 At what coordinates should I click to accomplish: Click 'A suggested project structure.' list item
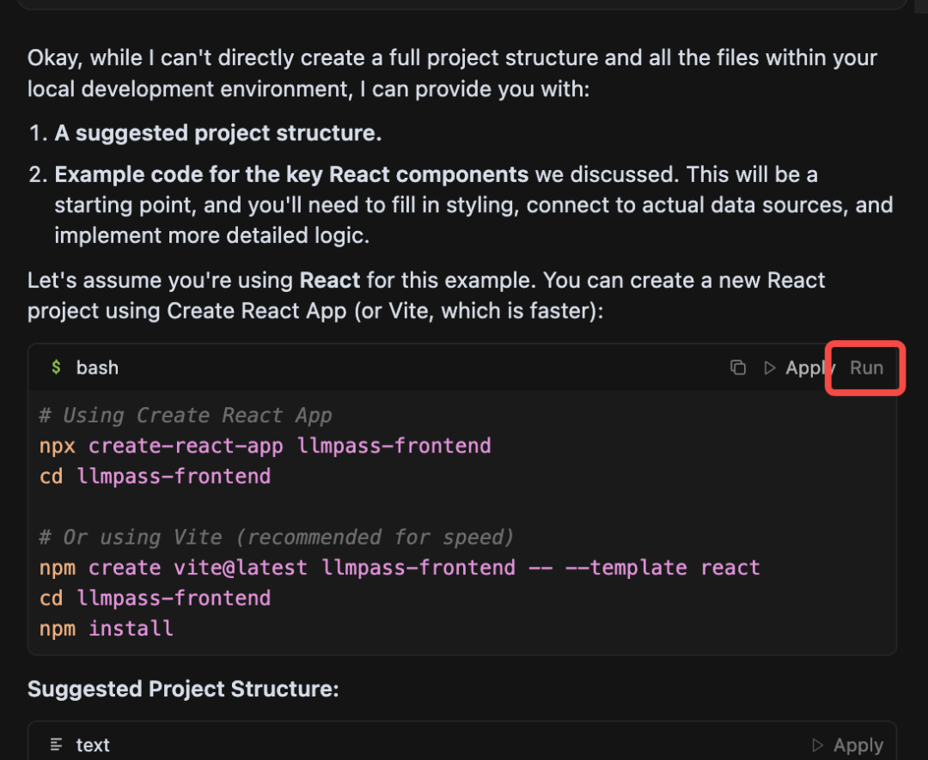[218, 133]
